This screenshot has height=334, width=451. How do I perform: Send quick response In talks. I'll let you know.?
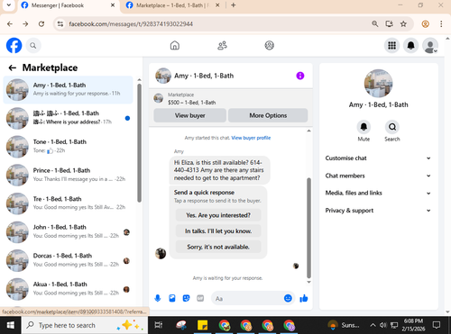(218, 231)
